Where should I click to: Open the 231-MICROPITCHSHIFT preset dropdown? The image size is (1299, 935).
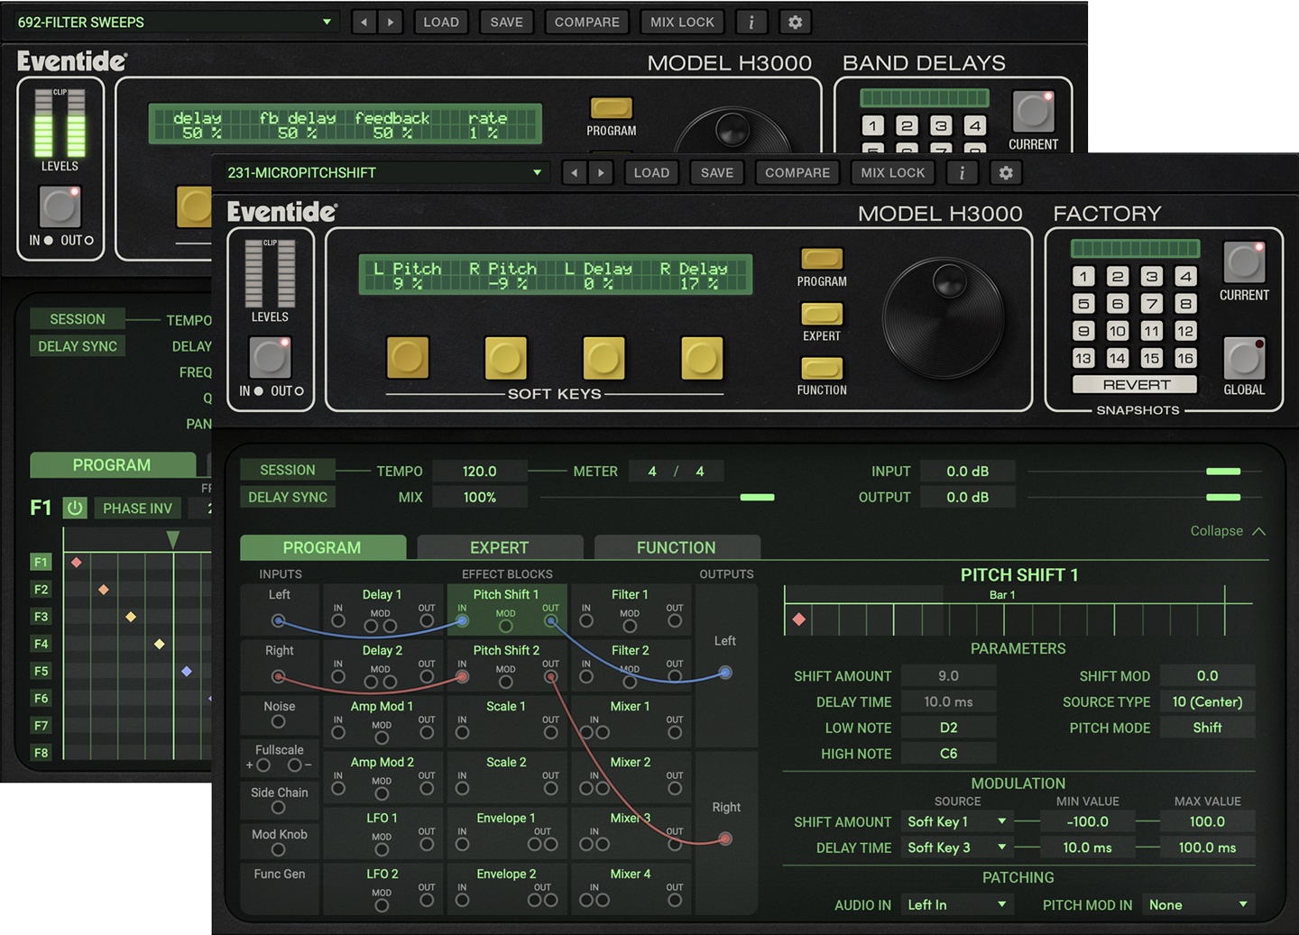(385, 172)
